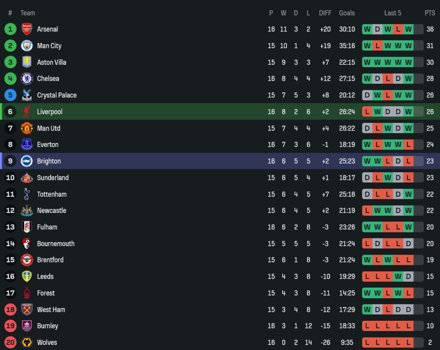Click the Goals column header
440x350 pixels.
point(347,13)
